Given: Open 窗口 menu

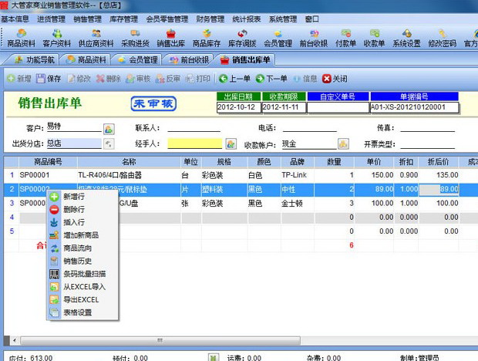Looking at the screenshot, I should pos(312,19).
